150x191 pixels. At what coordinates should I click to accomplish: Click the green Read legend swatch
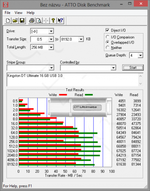coord(89,95)
